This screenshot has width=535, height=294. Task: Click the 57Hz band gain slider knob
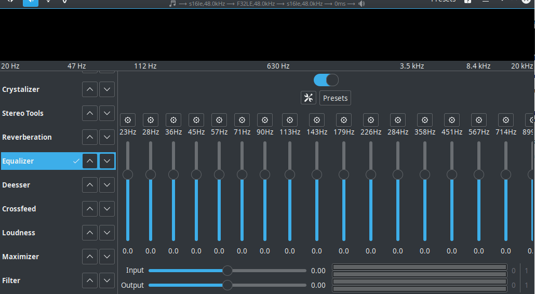(219, 175)
